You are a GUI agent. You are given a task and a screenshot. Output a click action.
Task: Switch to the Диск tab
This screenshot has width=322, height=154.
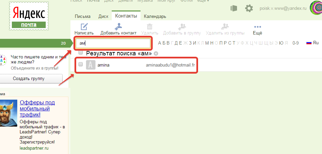103,16
